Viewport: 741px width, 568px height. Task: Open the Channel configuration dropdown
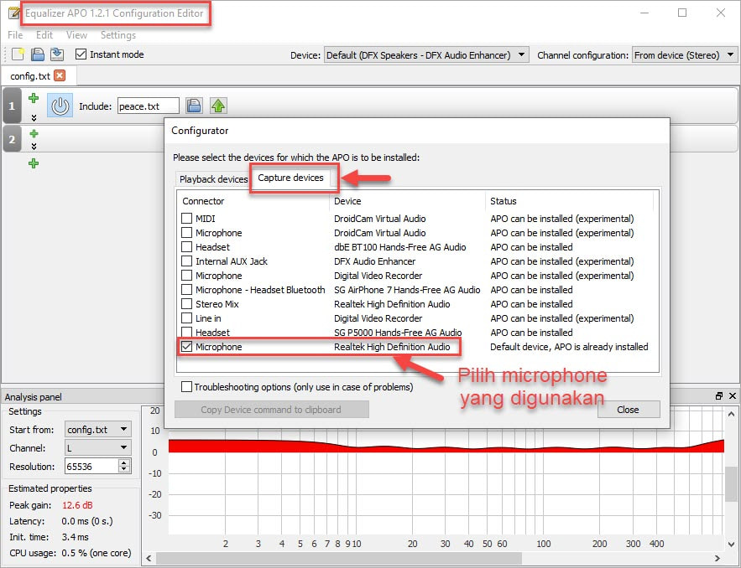[x=684, y=55]
